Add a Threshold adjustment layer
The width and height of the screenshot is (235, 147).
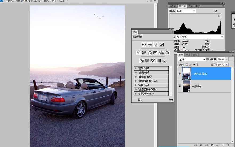click(153, 60)
